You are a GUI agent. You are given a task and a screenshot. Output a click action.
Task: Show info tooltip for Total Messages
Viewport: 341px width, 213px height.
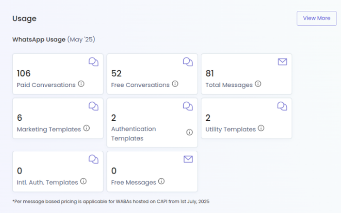pos(258,84)
